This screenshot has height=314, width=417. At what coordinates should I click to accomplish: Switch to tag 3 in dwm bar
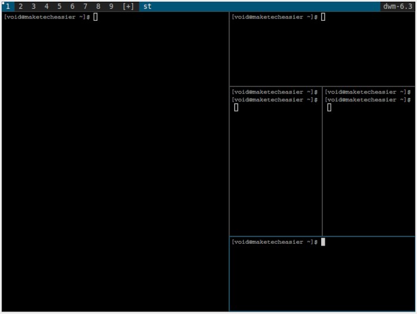(33, 7)
